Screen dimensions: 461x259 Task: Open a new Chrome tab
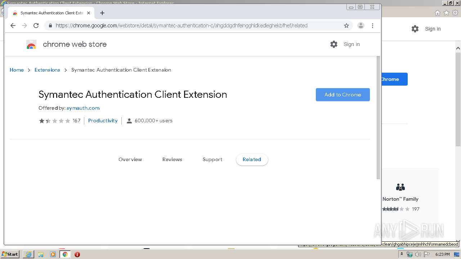(102, 13)
